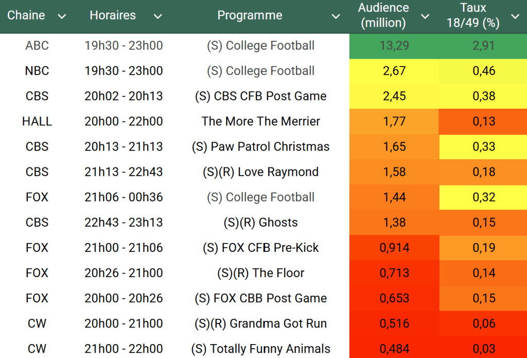The width and height of the screenshot is (527, 358).
Task: Open the Programme column dropdown chevron
Action: click(x=336, y=16)
